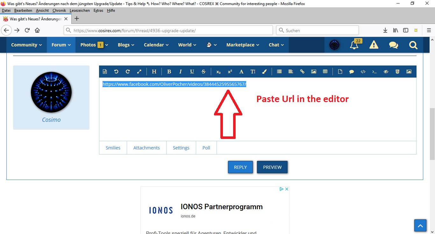Expand the Calendar dropdown menu

157,45
